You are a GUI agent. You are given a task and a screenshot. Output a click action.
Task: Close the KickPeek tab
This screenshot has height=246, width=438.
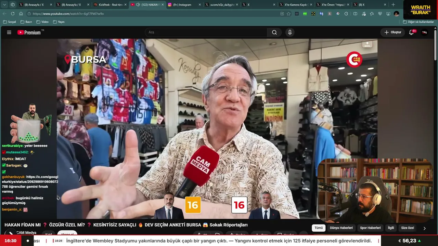coord(125,5)
